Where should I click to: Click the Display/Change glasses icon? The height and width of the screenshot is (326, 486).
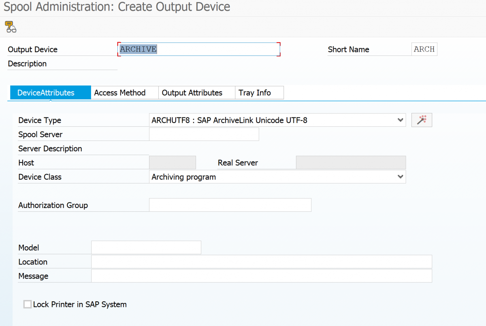point(11,27)
